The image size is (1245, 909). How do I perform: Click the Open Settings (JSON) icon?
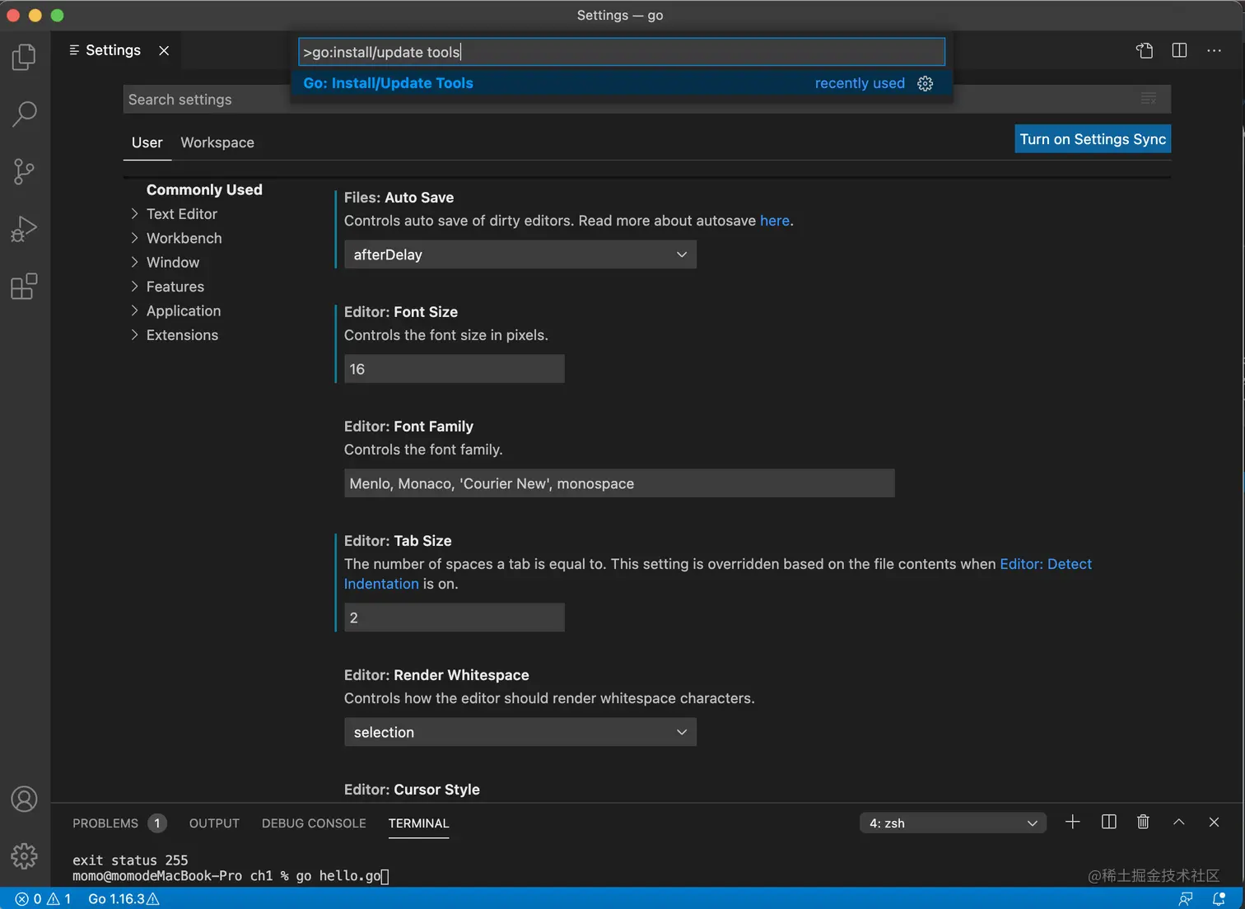[x=1145, y=50]
